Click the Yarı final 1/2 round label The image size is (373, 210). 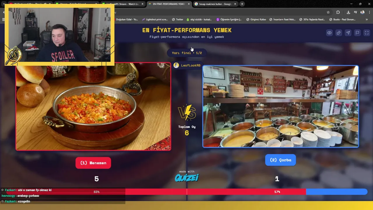pyautogui.click(x=187, y=53)
